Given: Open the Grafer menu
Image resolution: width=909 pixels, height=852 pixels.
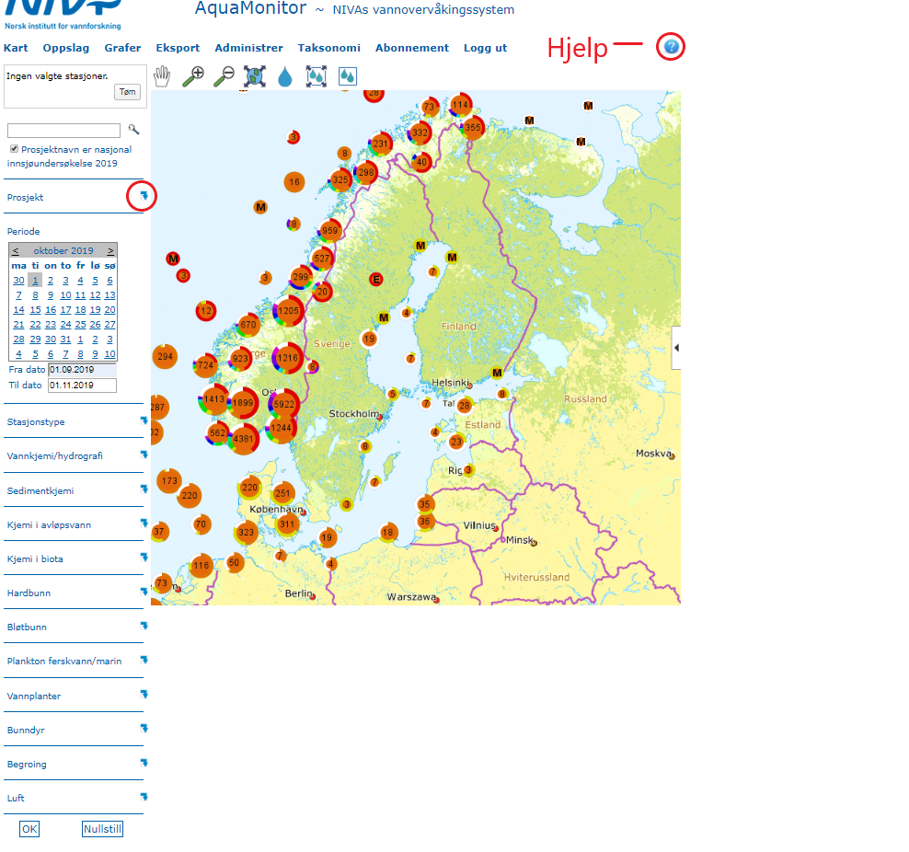Looking at the screenshot, I should 122,48.
